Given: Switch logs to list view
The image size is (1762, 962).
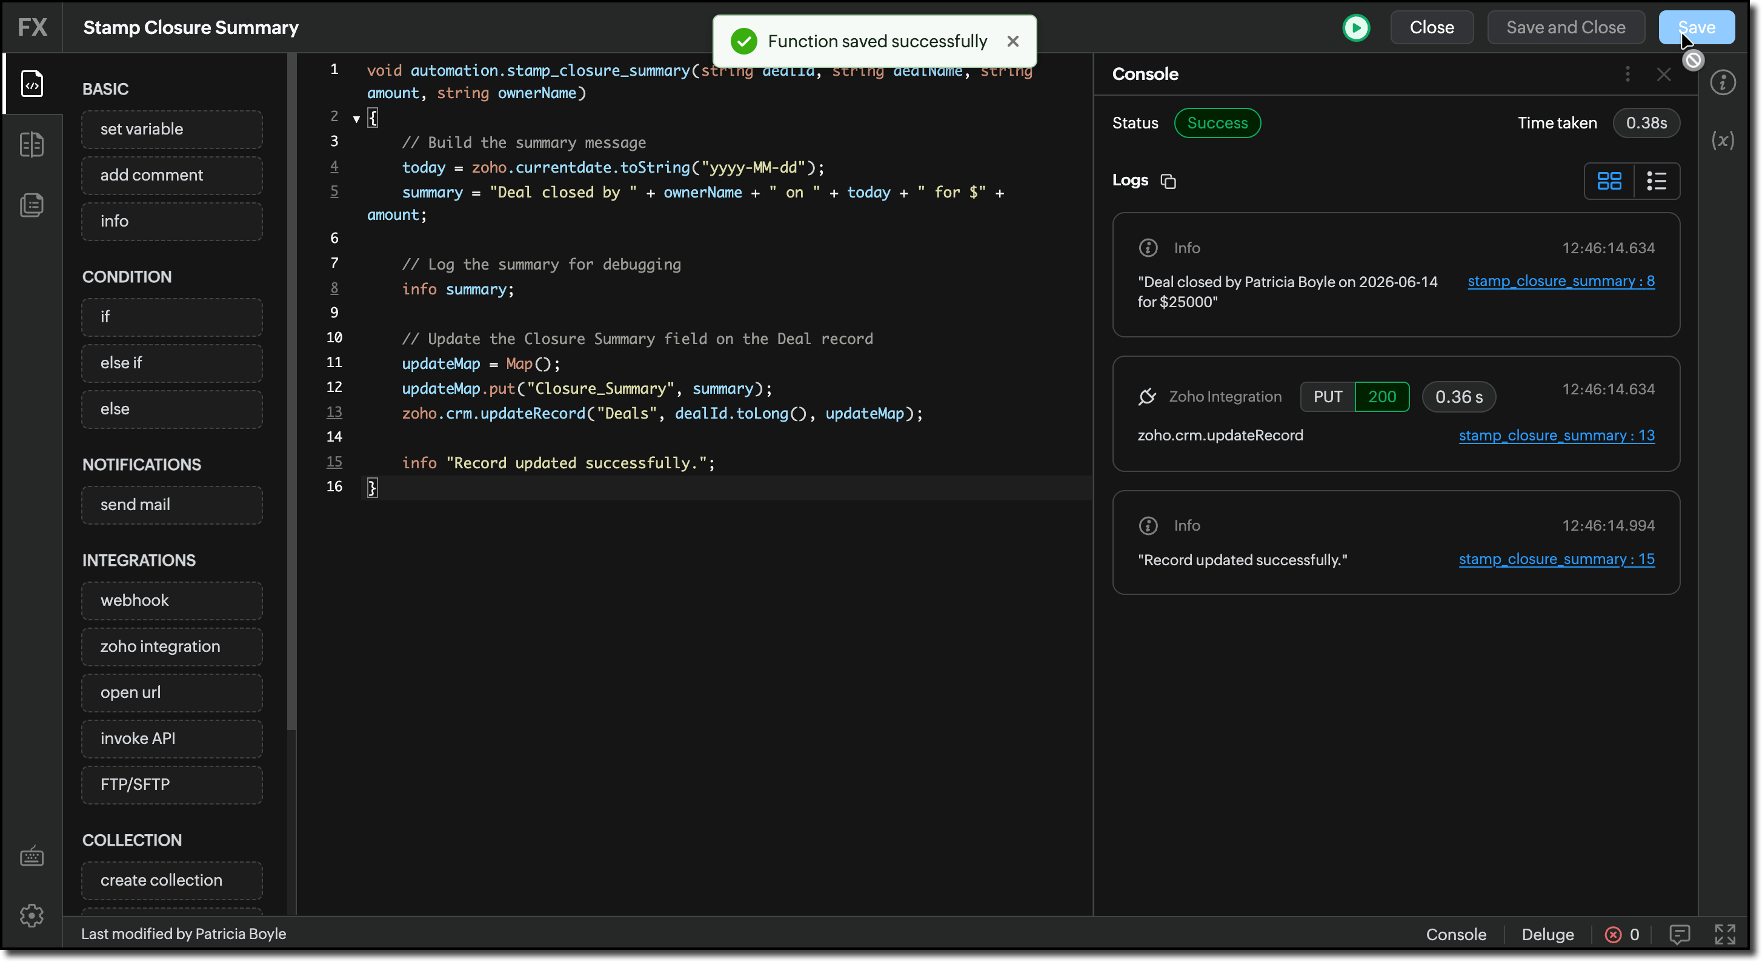Looking at the screenshot, I should pyautogui.click(x=1656, y=181).
